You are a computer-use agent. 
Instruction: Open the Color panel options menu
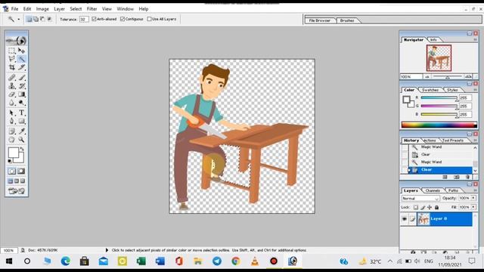pos(476,90)
